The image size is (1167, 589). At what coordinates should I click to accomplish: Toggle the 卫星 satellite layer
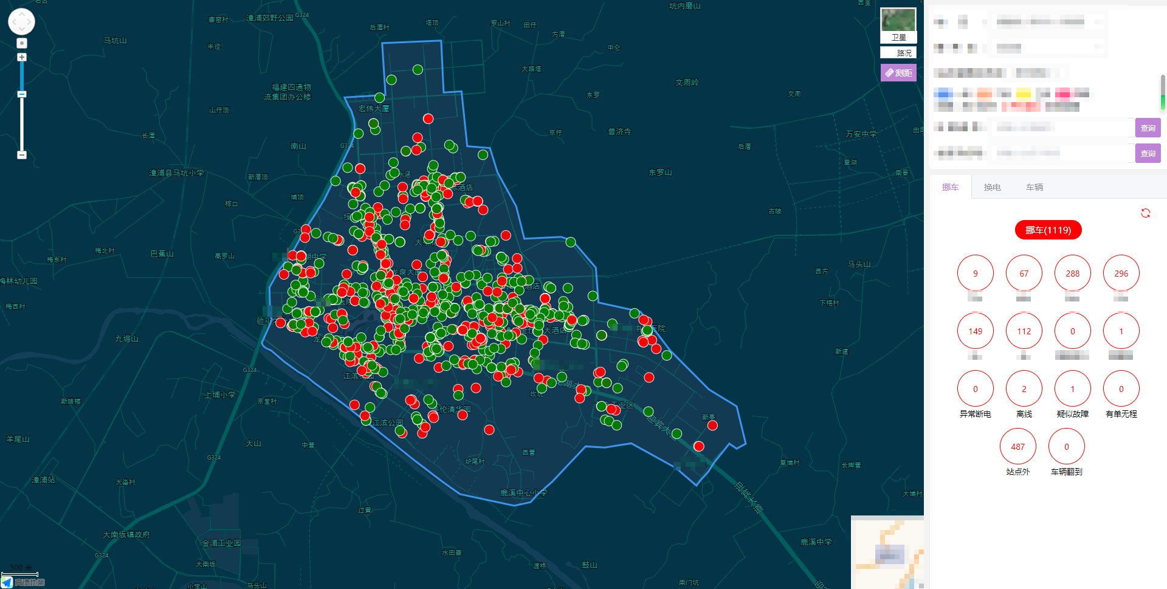[x=898, y=25]
